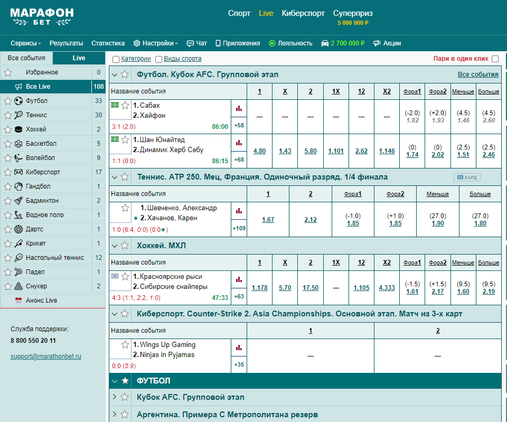
Task: Toggle favorite star for Красноярские рыси match
Action: click(125, 276)
